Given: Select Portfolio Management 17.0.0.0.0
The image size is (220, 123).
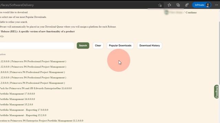Looking at the screenshot, I should (18, 94).
